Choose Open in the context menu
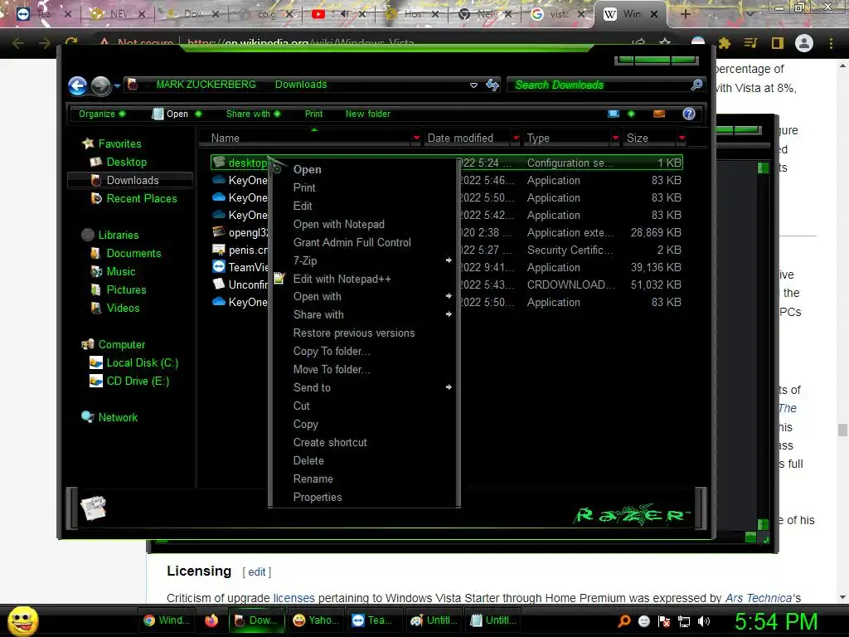The width and height of the screenshot is (849, 637). (365, 169)
